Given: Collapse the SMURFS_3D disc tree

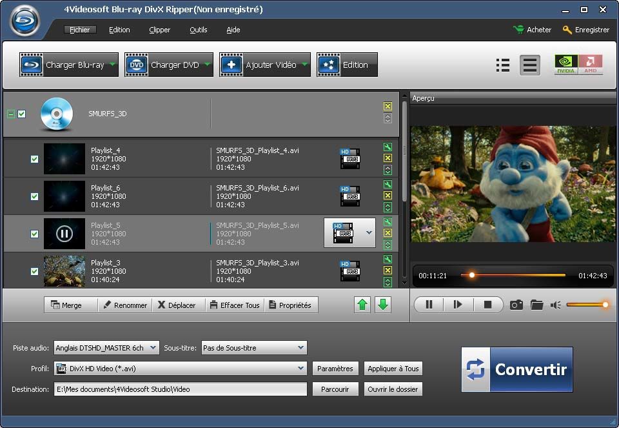Looking at the screenshot, I should (11, 114).
